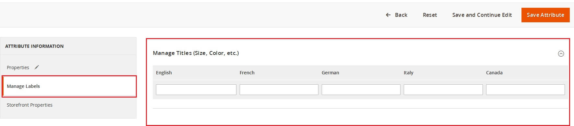Viewport: 574px width, 126px height.
Task: Collapse the Manage Titles section using the circle chevron
Action: [561, 54]
